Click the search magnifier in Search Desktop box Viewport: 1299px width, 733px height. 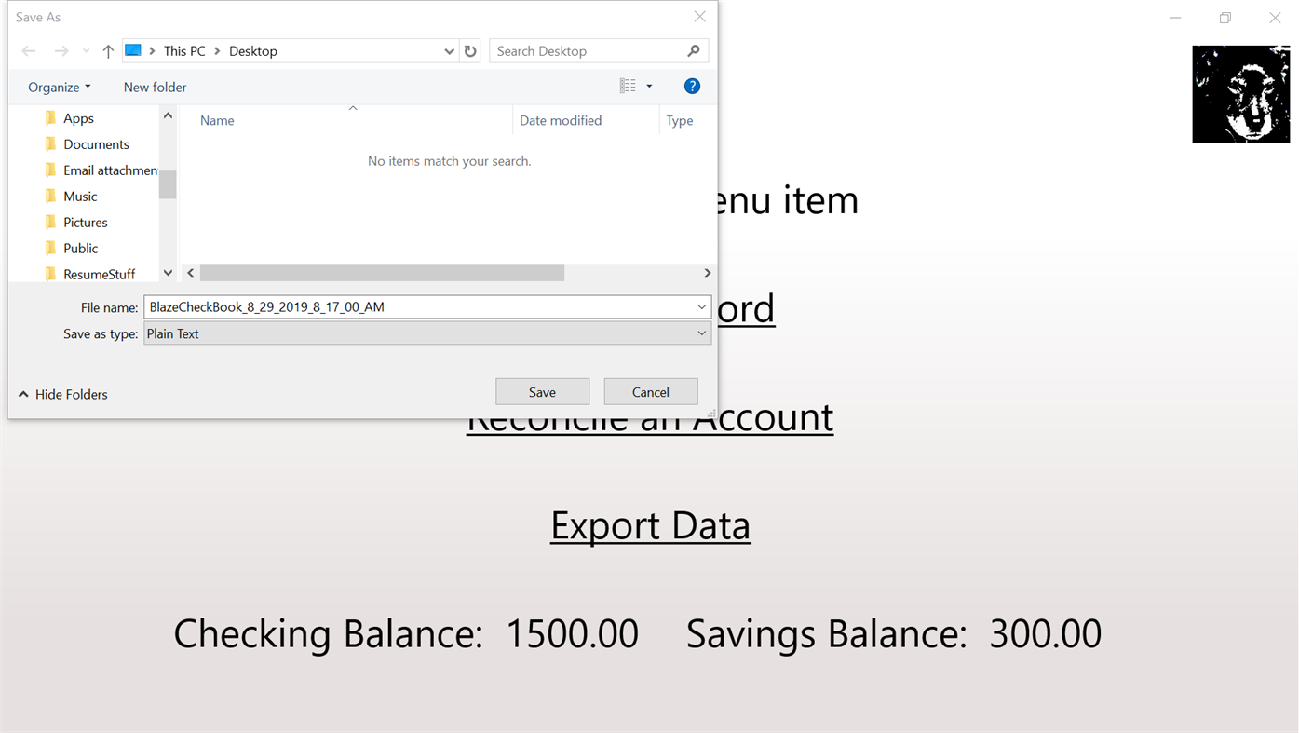coord(693,50)
